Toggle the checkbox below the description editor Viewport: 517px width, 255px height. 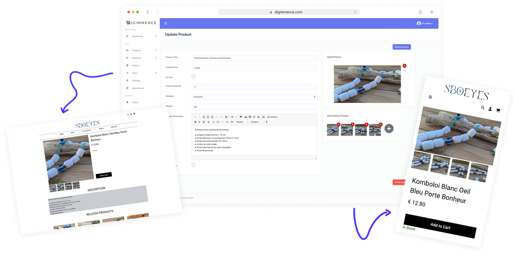tap(193, 165)
